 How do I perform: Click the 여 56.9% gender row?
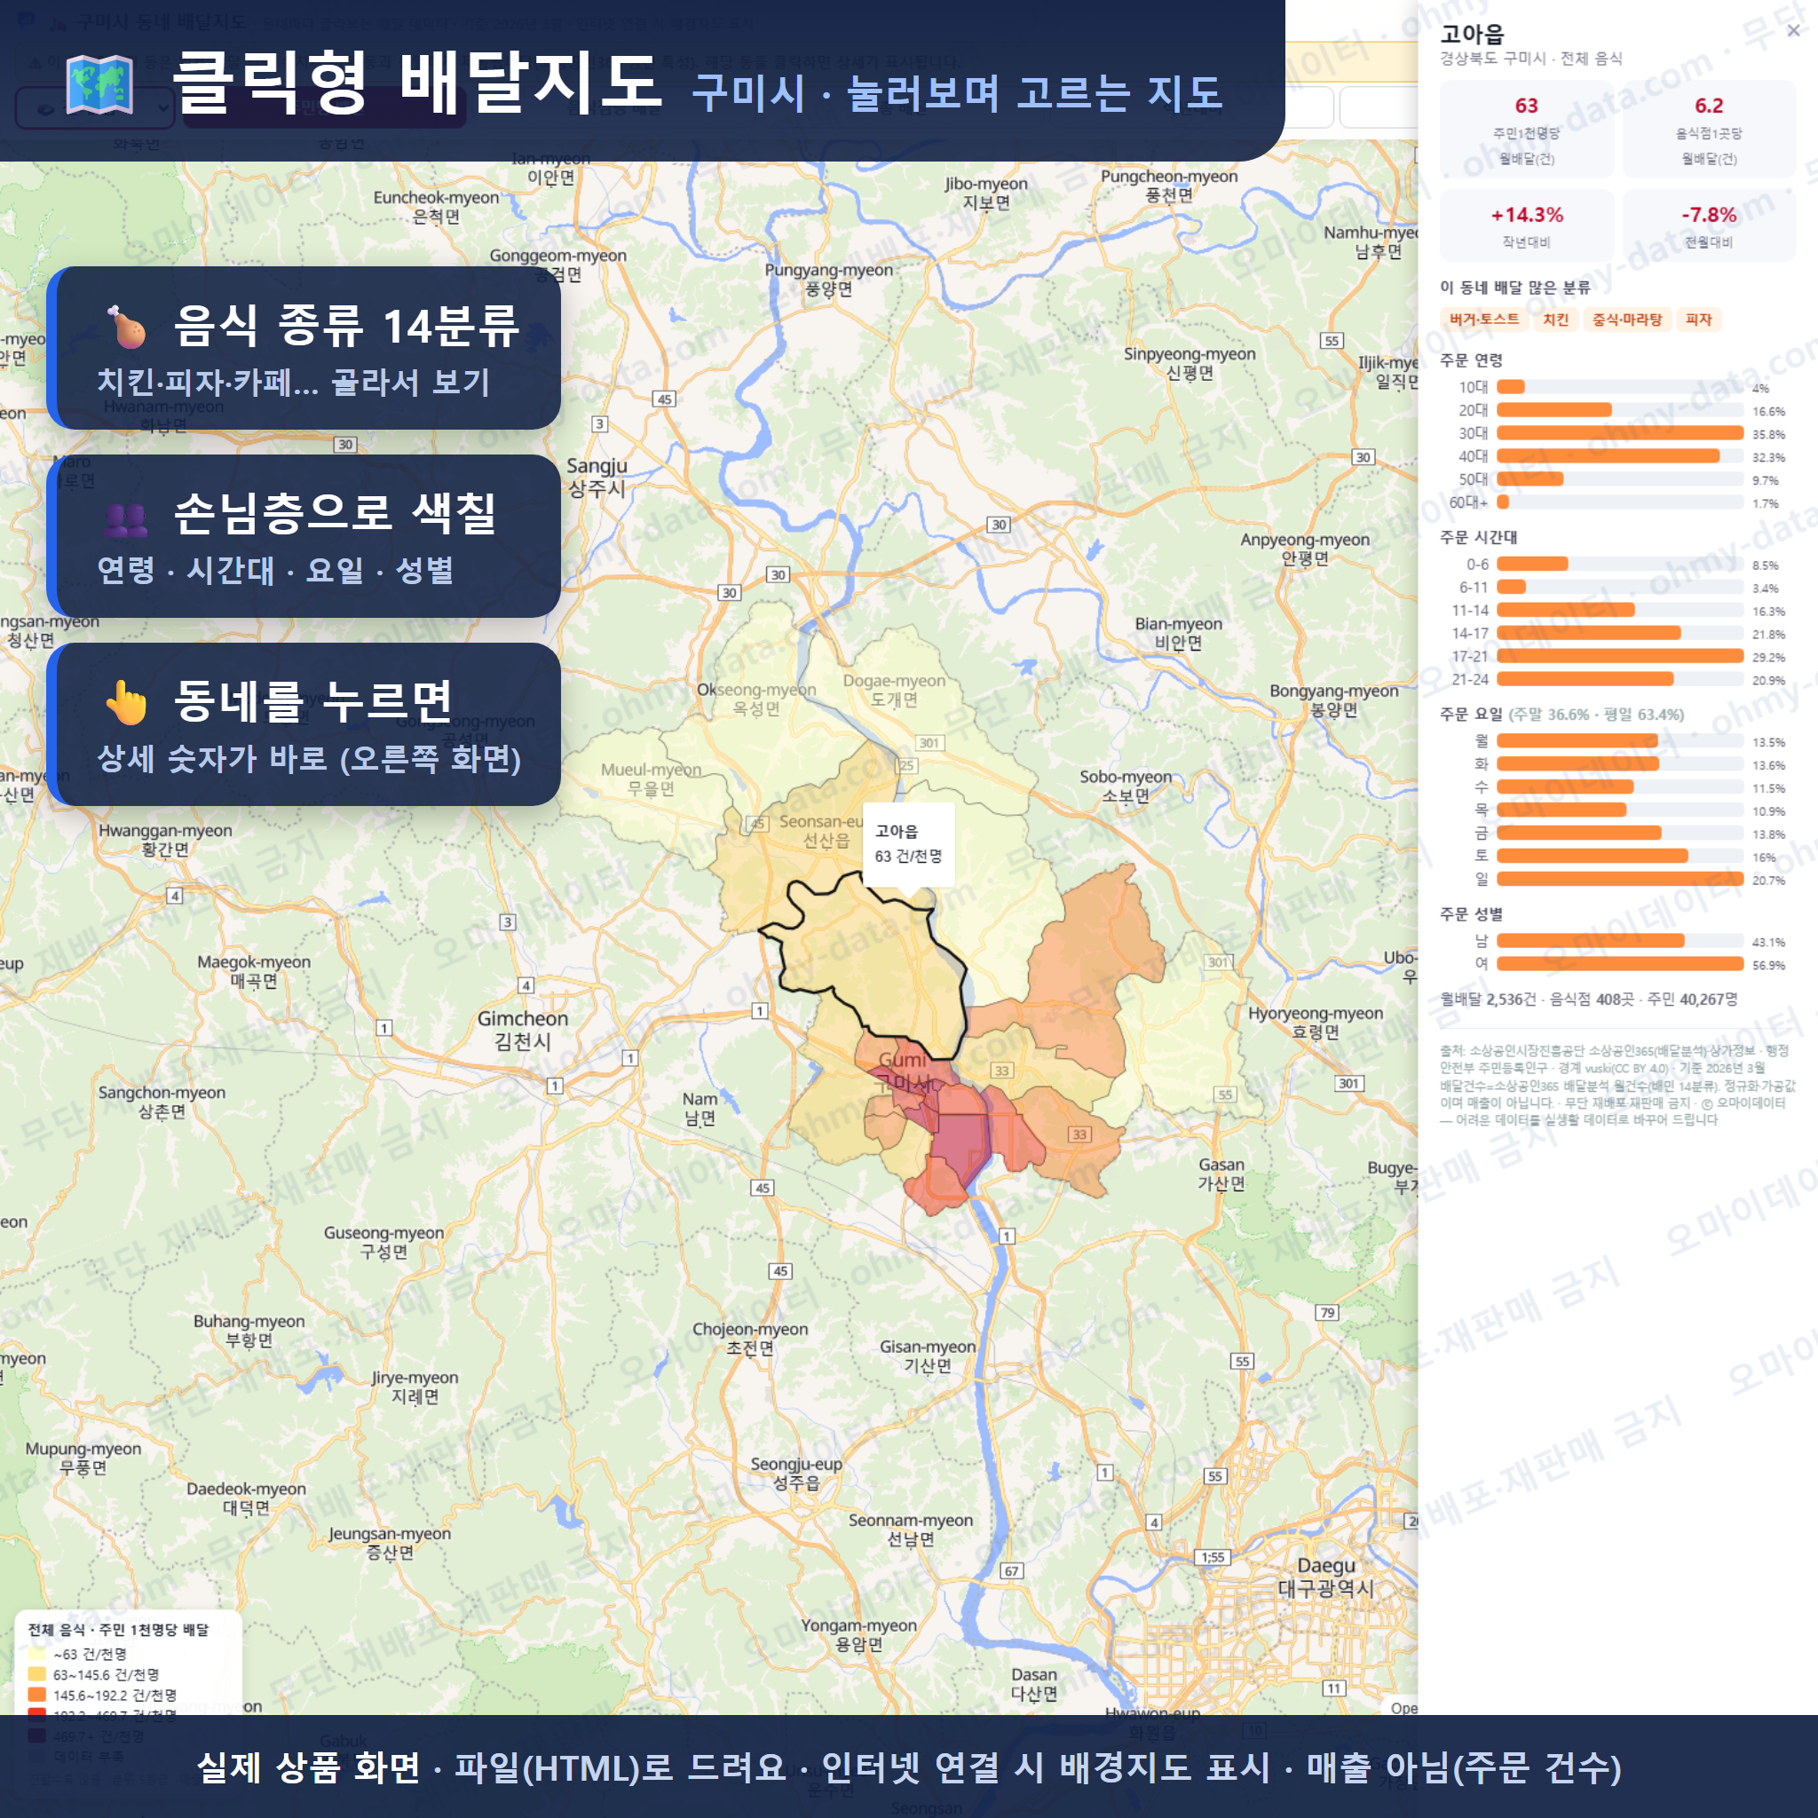[1617, 965]
